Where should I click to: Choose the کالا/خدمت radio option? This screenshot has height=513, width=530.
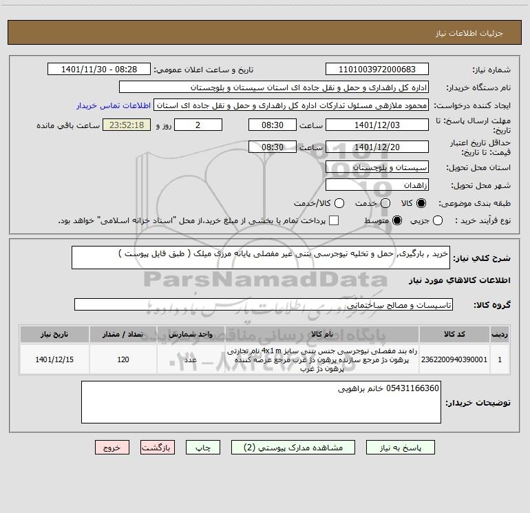[339, 203]
